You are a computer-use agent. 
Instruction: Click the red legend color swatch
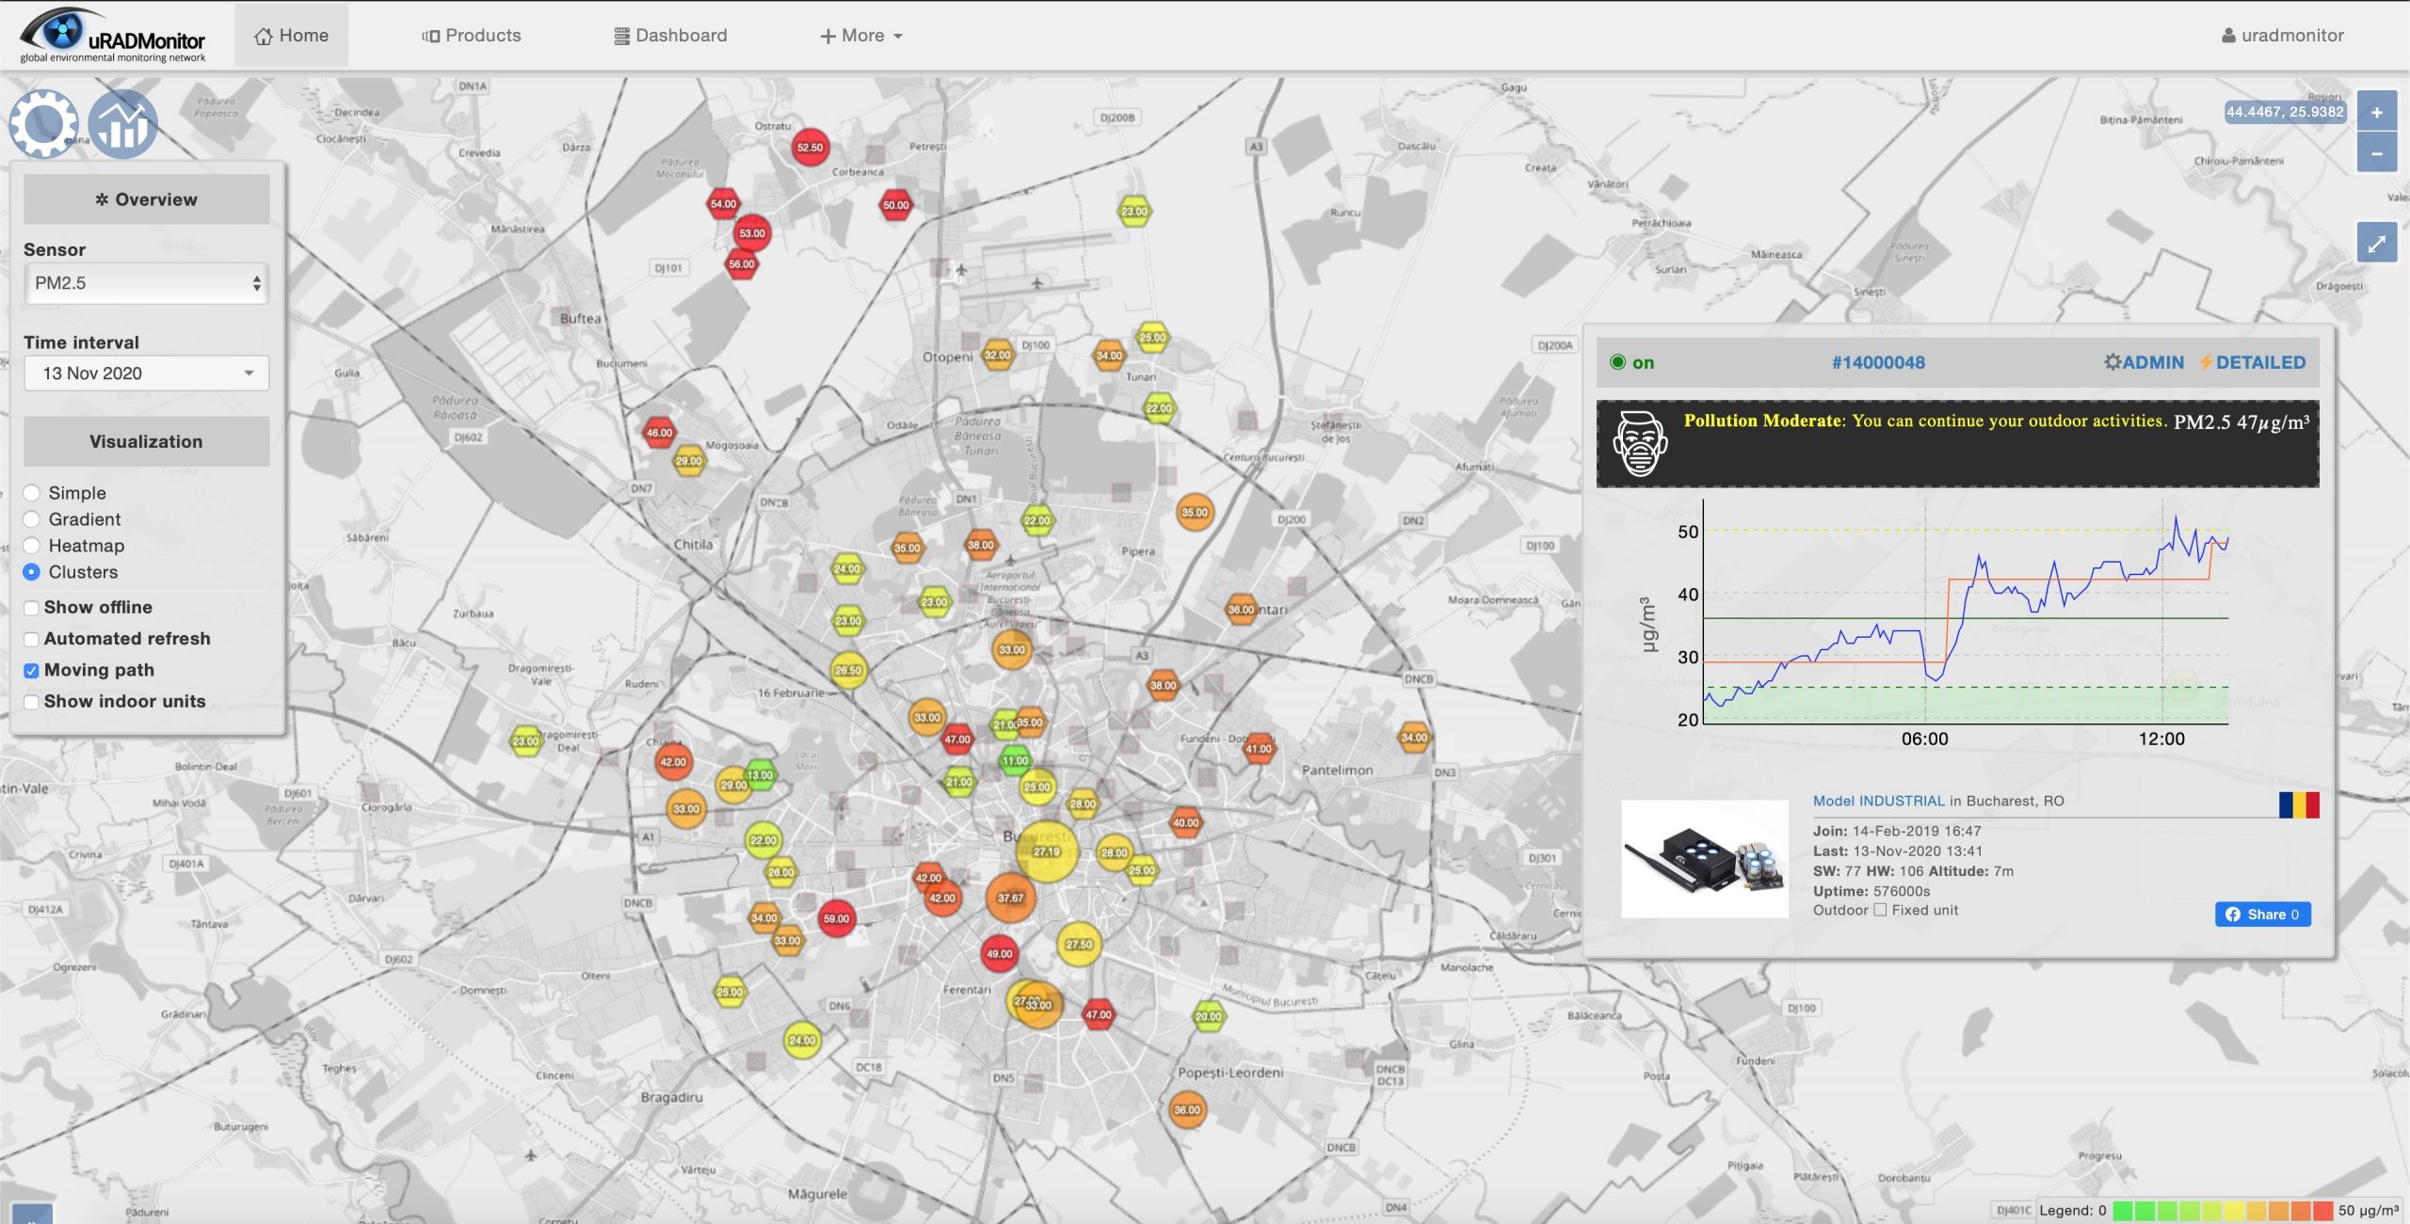2322,1211
